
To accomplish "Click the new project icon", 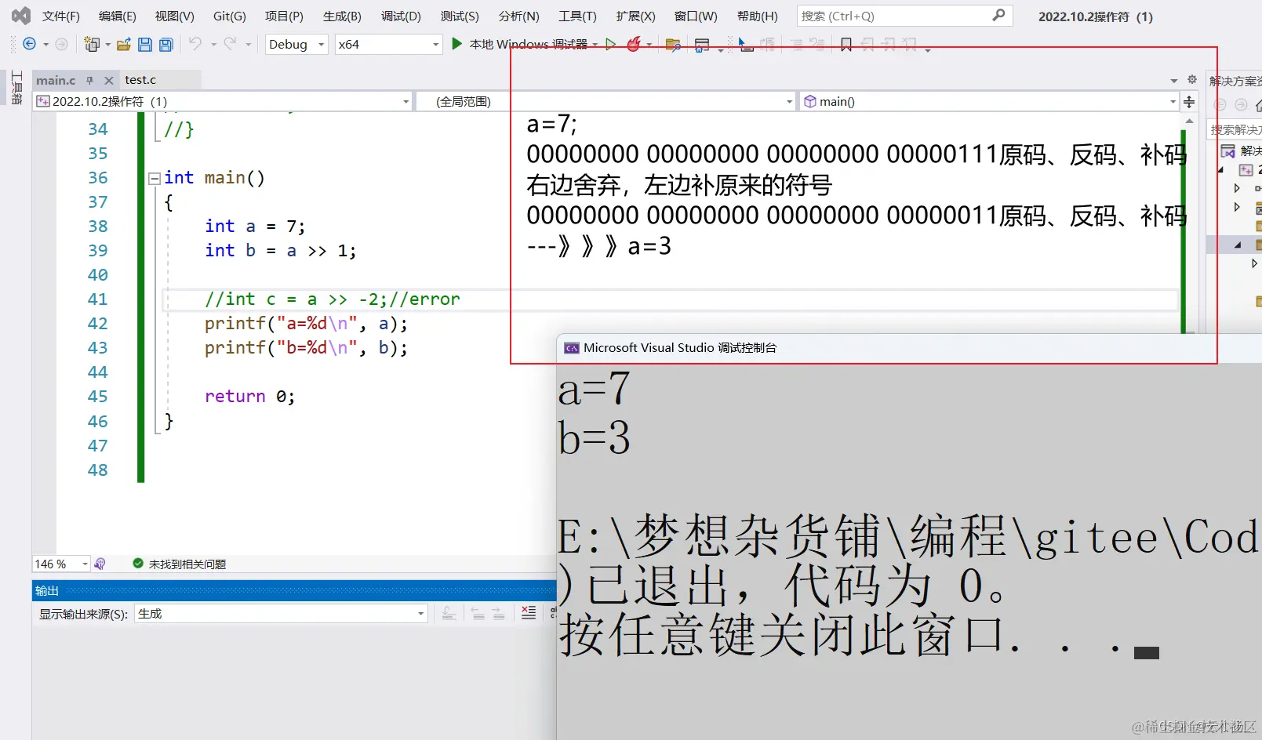I will point(92,45).
